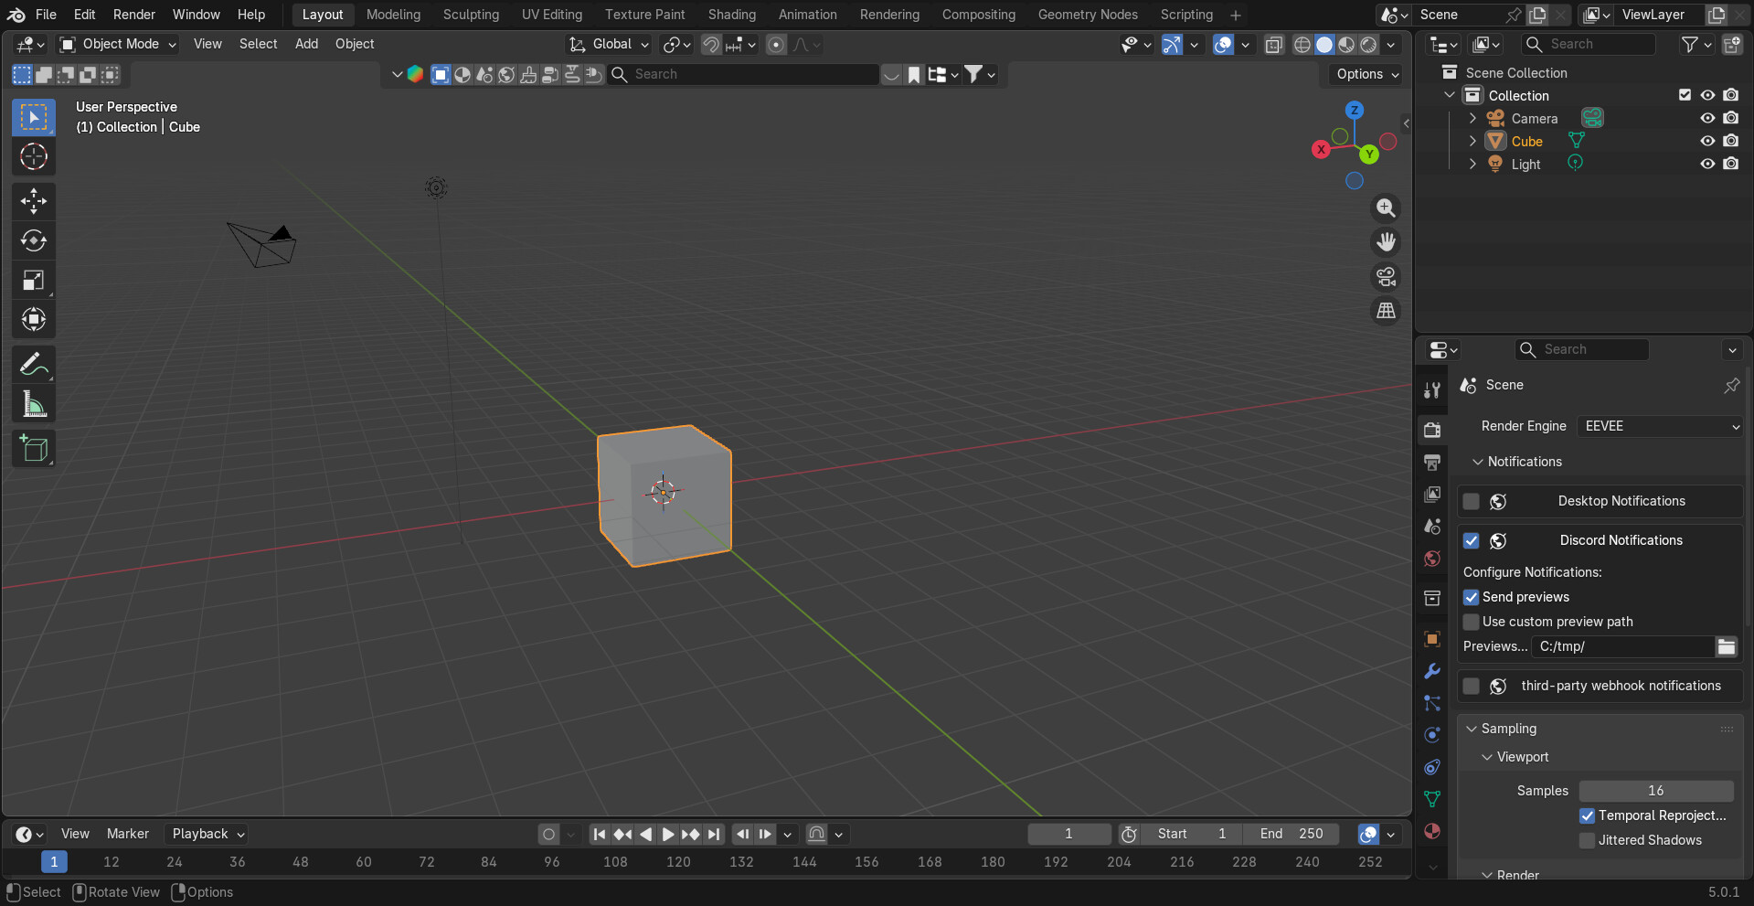Activate the Scale tool
1754x906 pixels.
(x=34, y=280)
